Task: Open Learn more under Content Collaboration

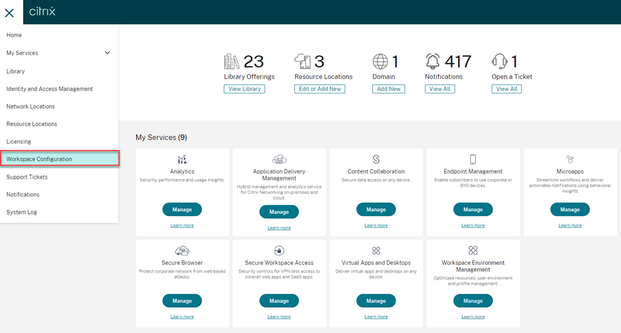Action: (x=376, y=226)
